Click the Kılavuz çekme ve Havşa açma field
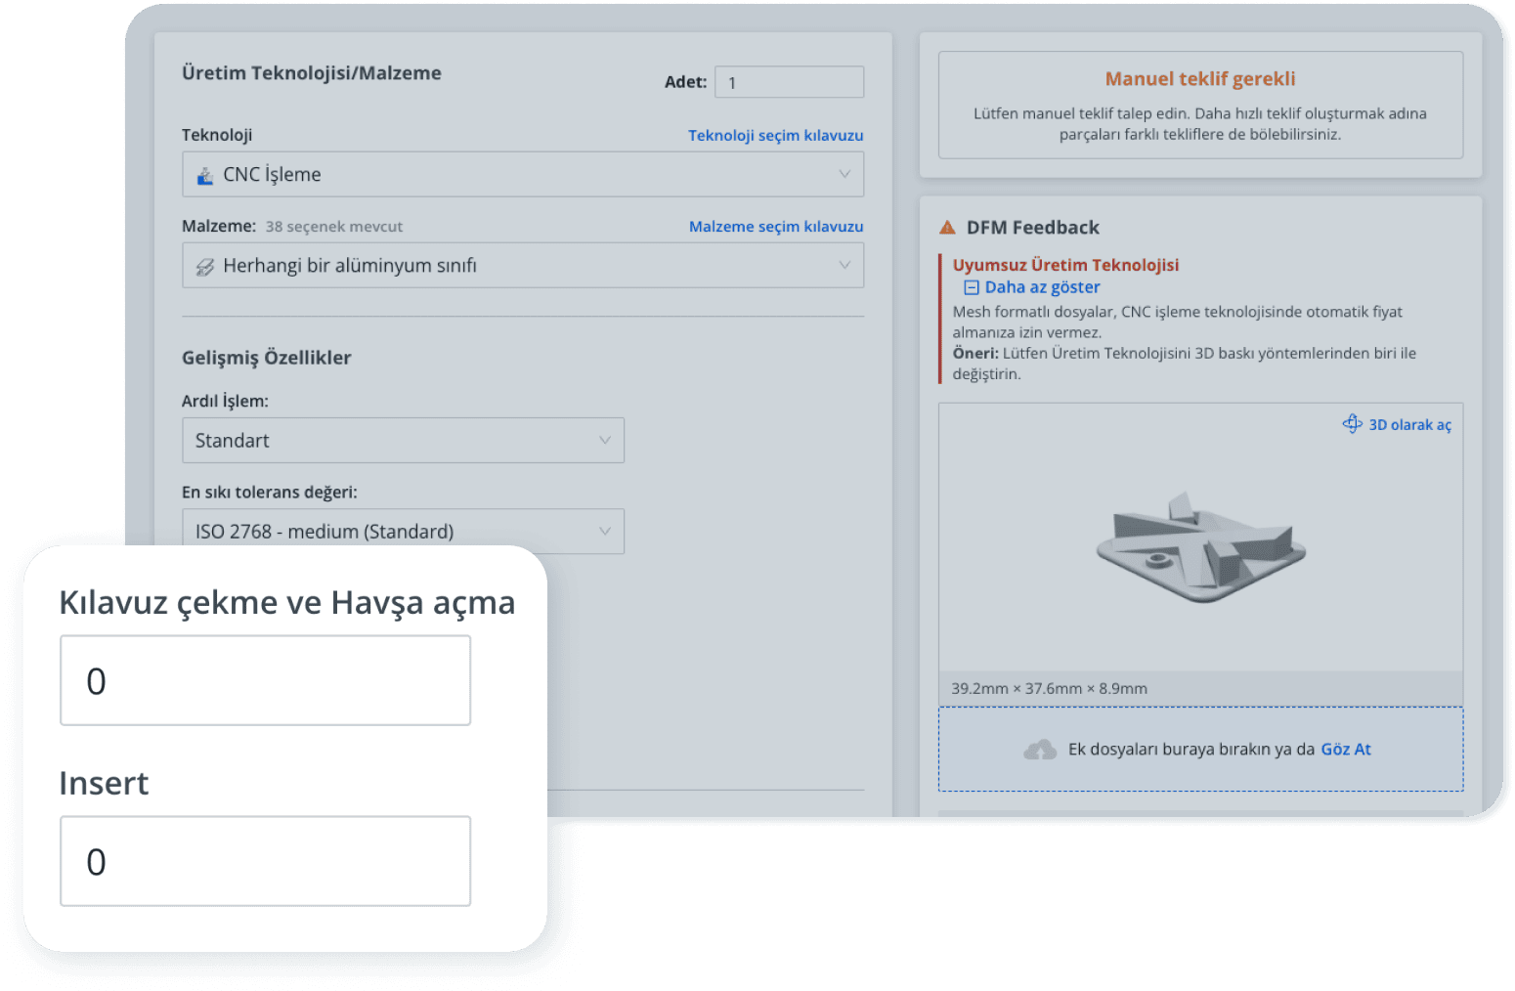This screenshot has height=991, width=1515. [265, 681]
